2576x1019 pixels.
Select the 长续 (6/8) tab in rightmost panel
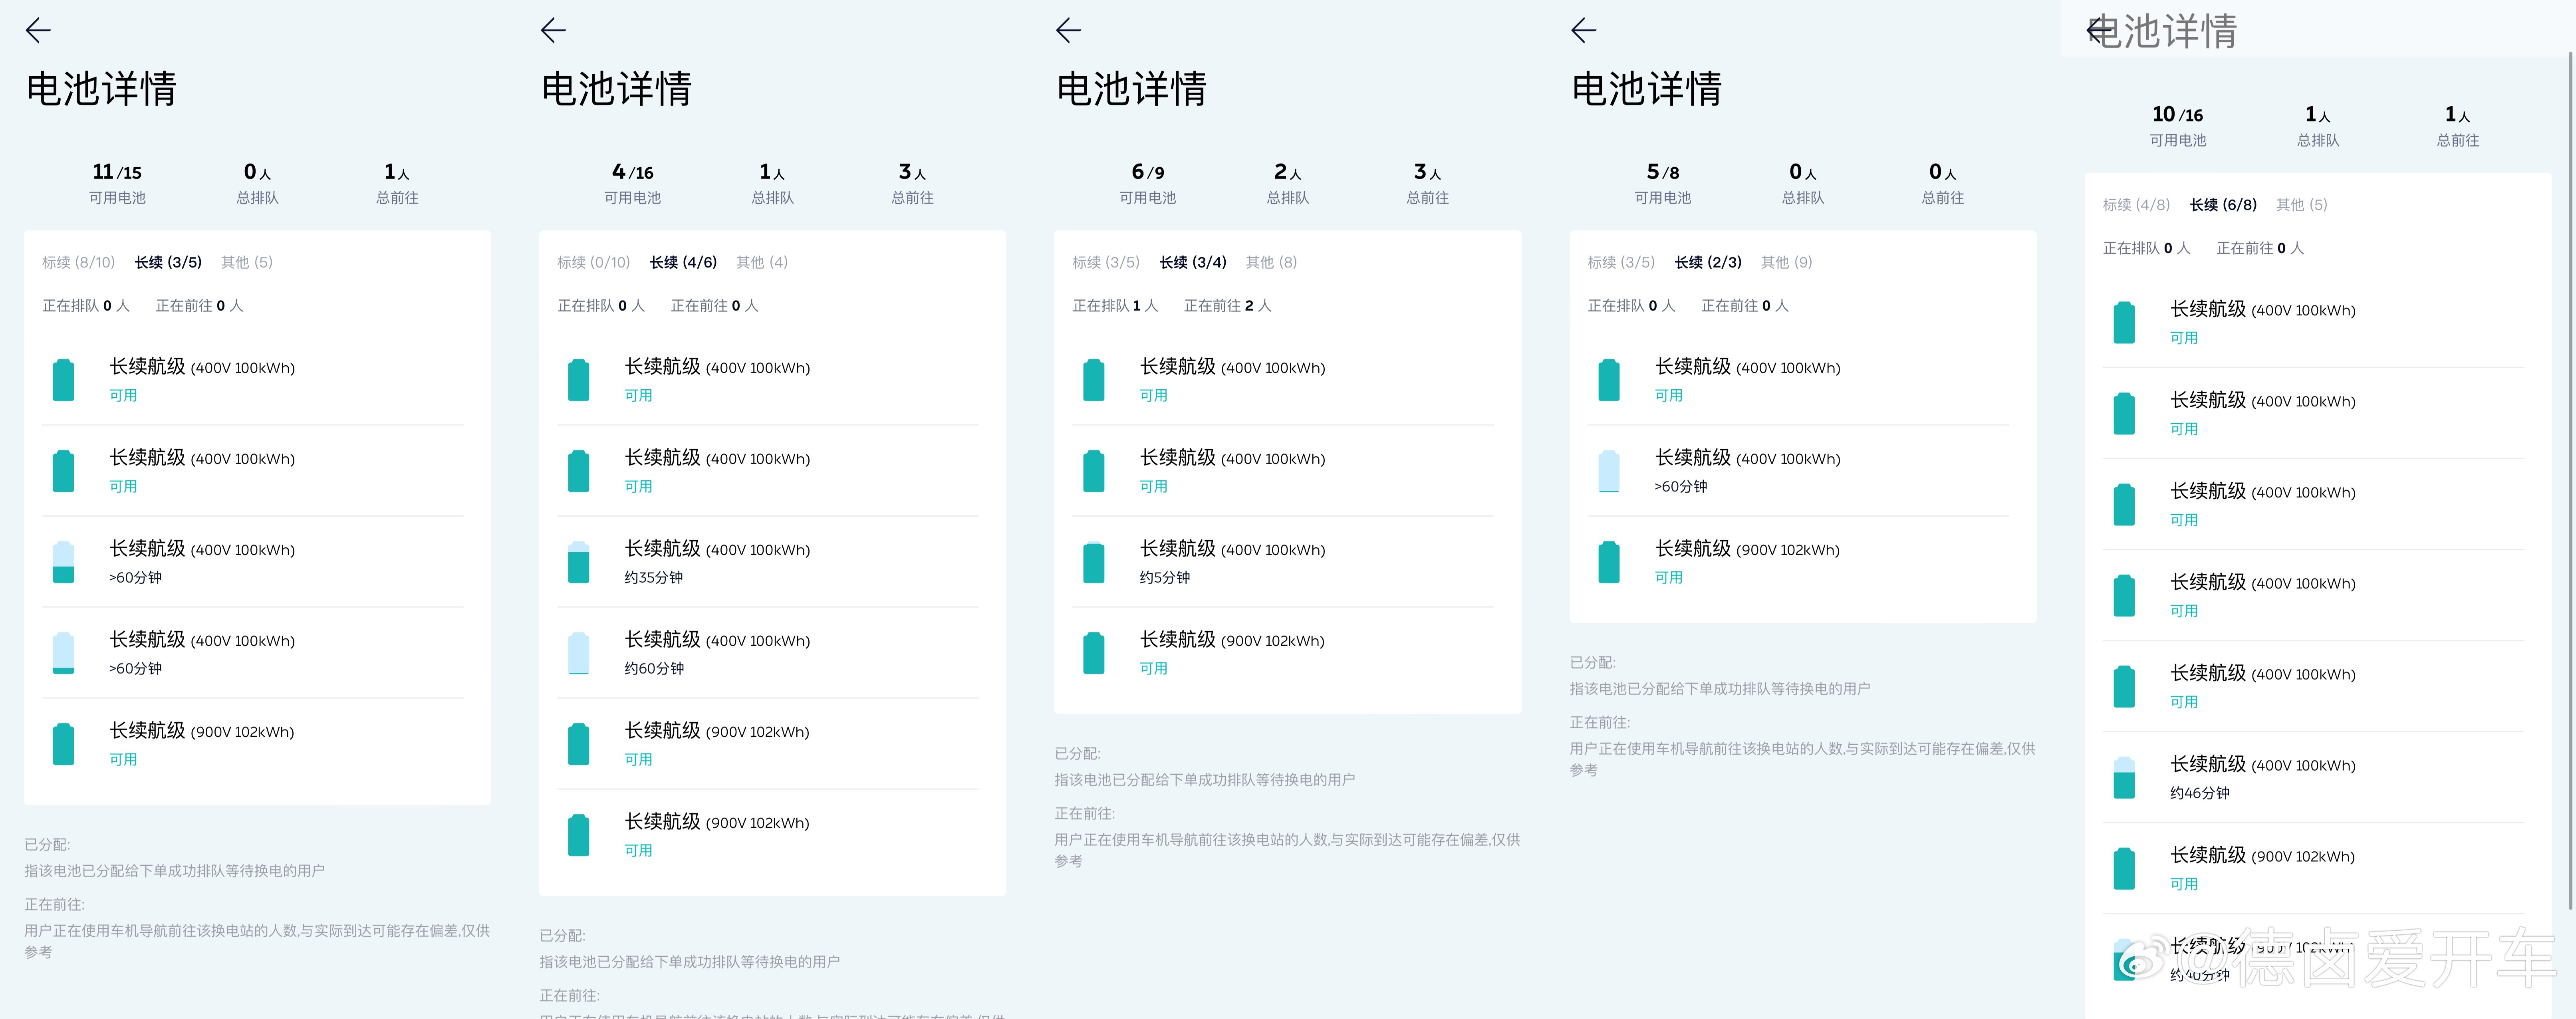[x=2222, y=205]
